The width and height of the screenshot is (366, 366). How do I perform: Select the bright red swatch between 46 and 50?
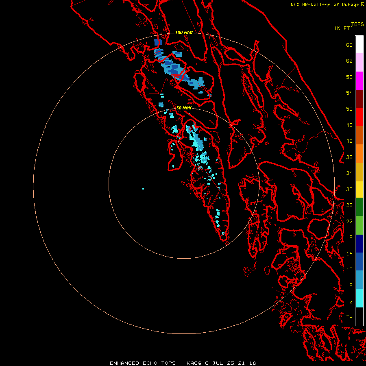359,117
